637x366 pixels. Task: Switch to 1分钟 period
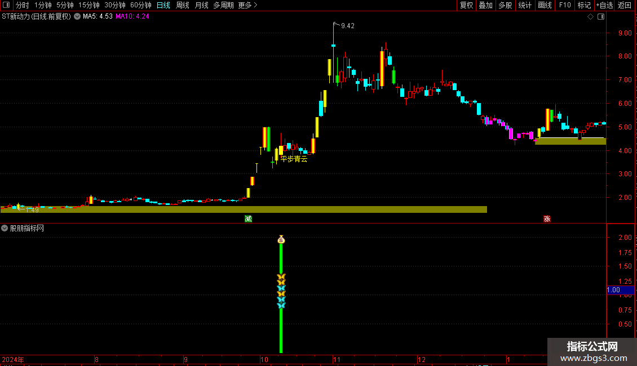43,5
